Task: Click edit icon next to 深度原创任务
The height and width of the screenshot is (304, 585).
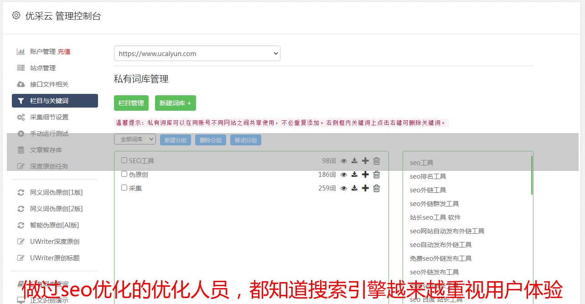Action: click(21, 166)
